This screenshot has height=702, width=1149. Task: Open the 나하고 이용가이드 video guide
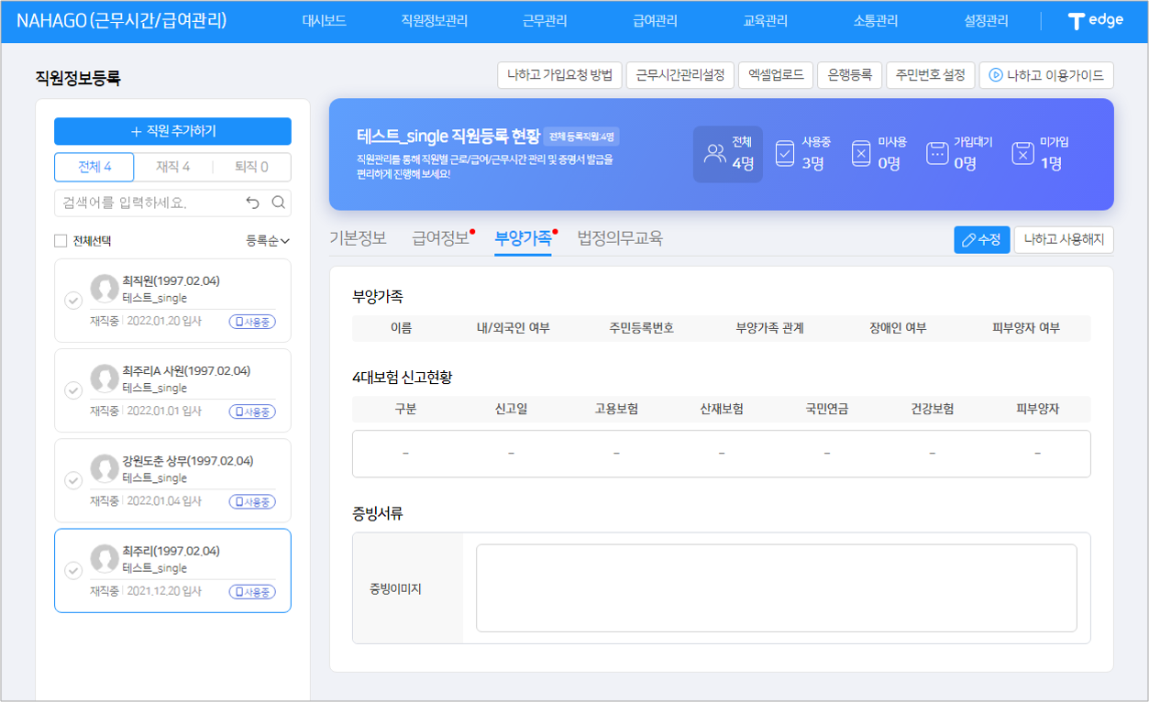1046,75
